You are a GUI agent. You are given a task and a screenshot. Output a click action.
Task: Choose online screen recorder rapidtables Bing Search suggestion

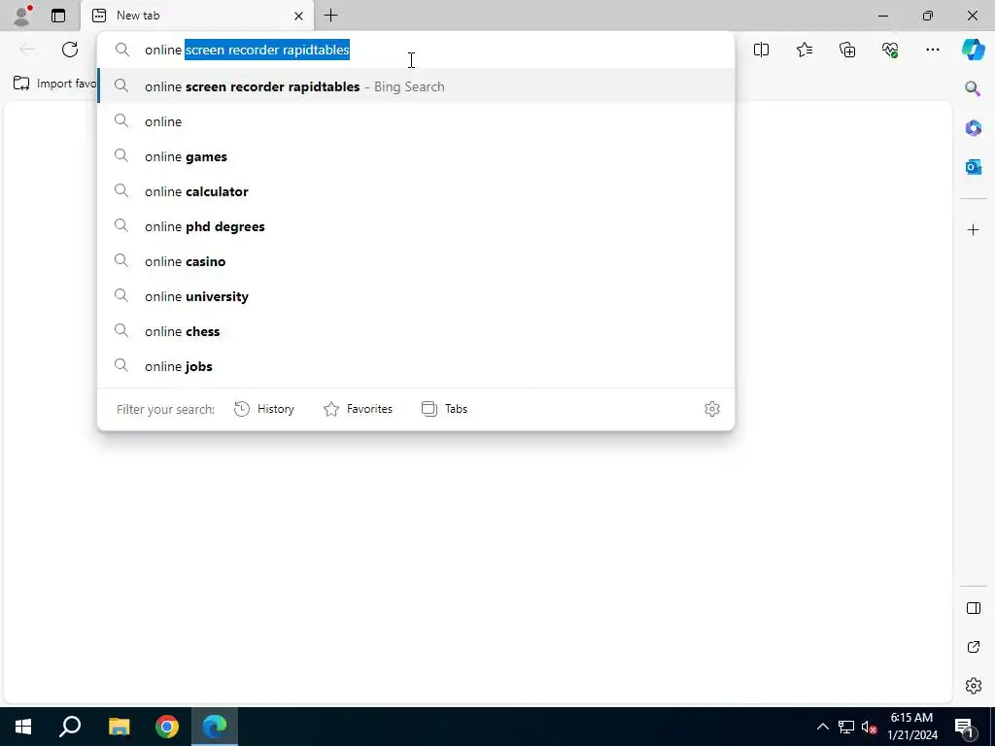[416, 86]
